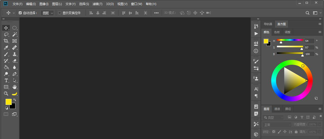Select the Clone Stamp tool
The image size is (324, 139).
[x=14, y=54]
